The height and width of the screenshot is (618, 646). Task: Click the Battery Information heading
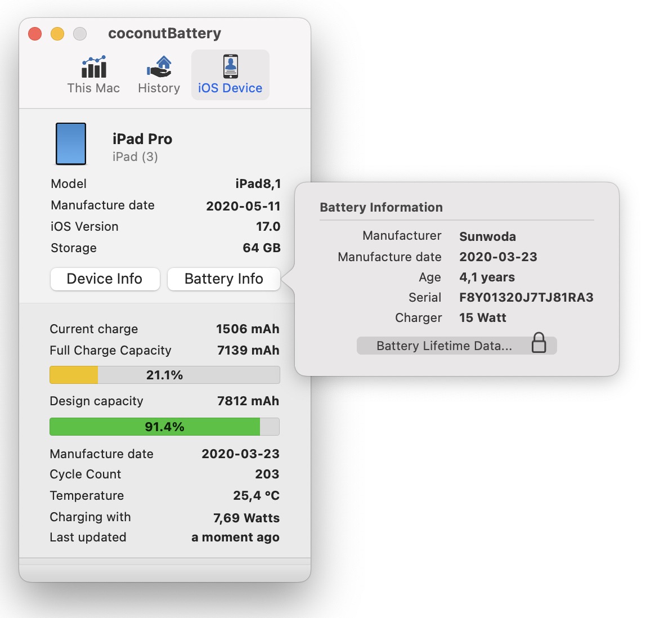click(x=382, y=207)
